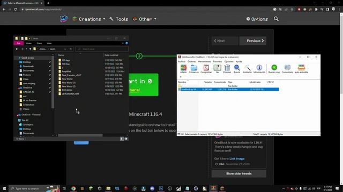
Task: Open the address bar history dropdown in Explorer
Action: pos(65,49)
